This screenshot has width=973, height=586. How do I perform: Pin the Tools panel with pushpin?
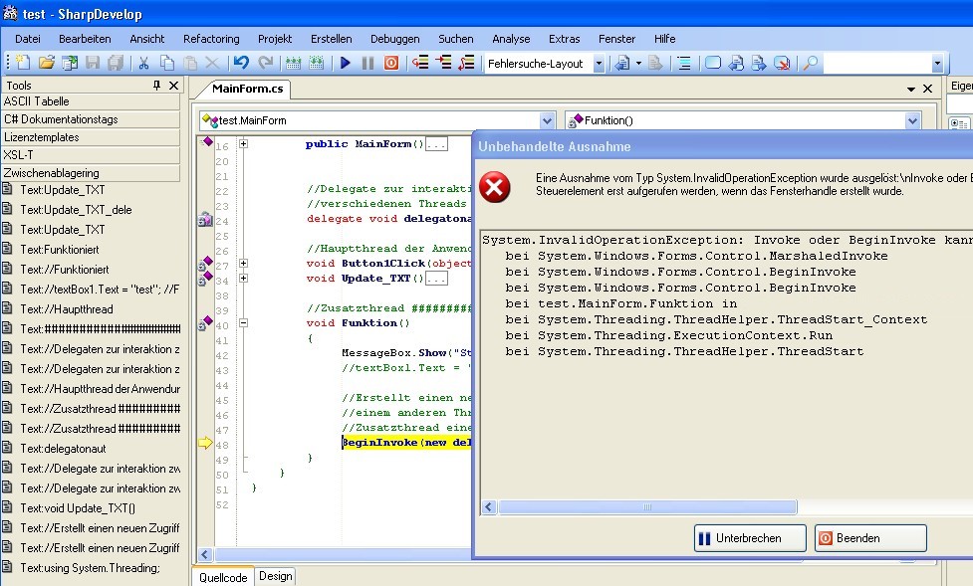pos(156,86)
